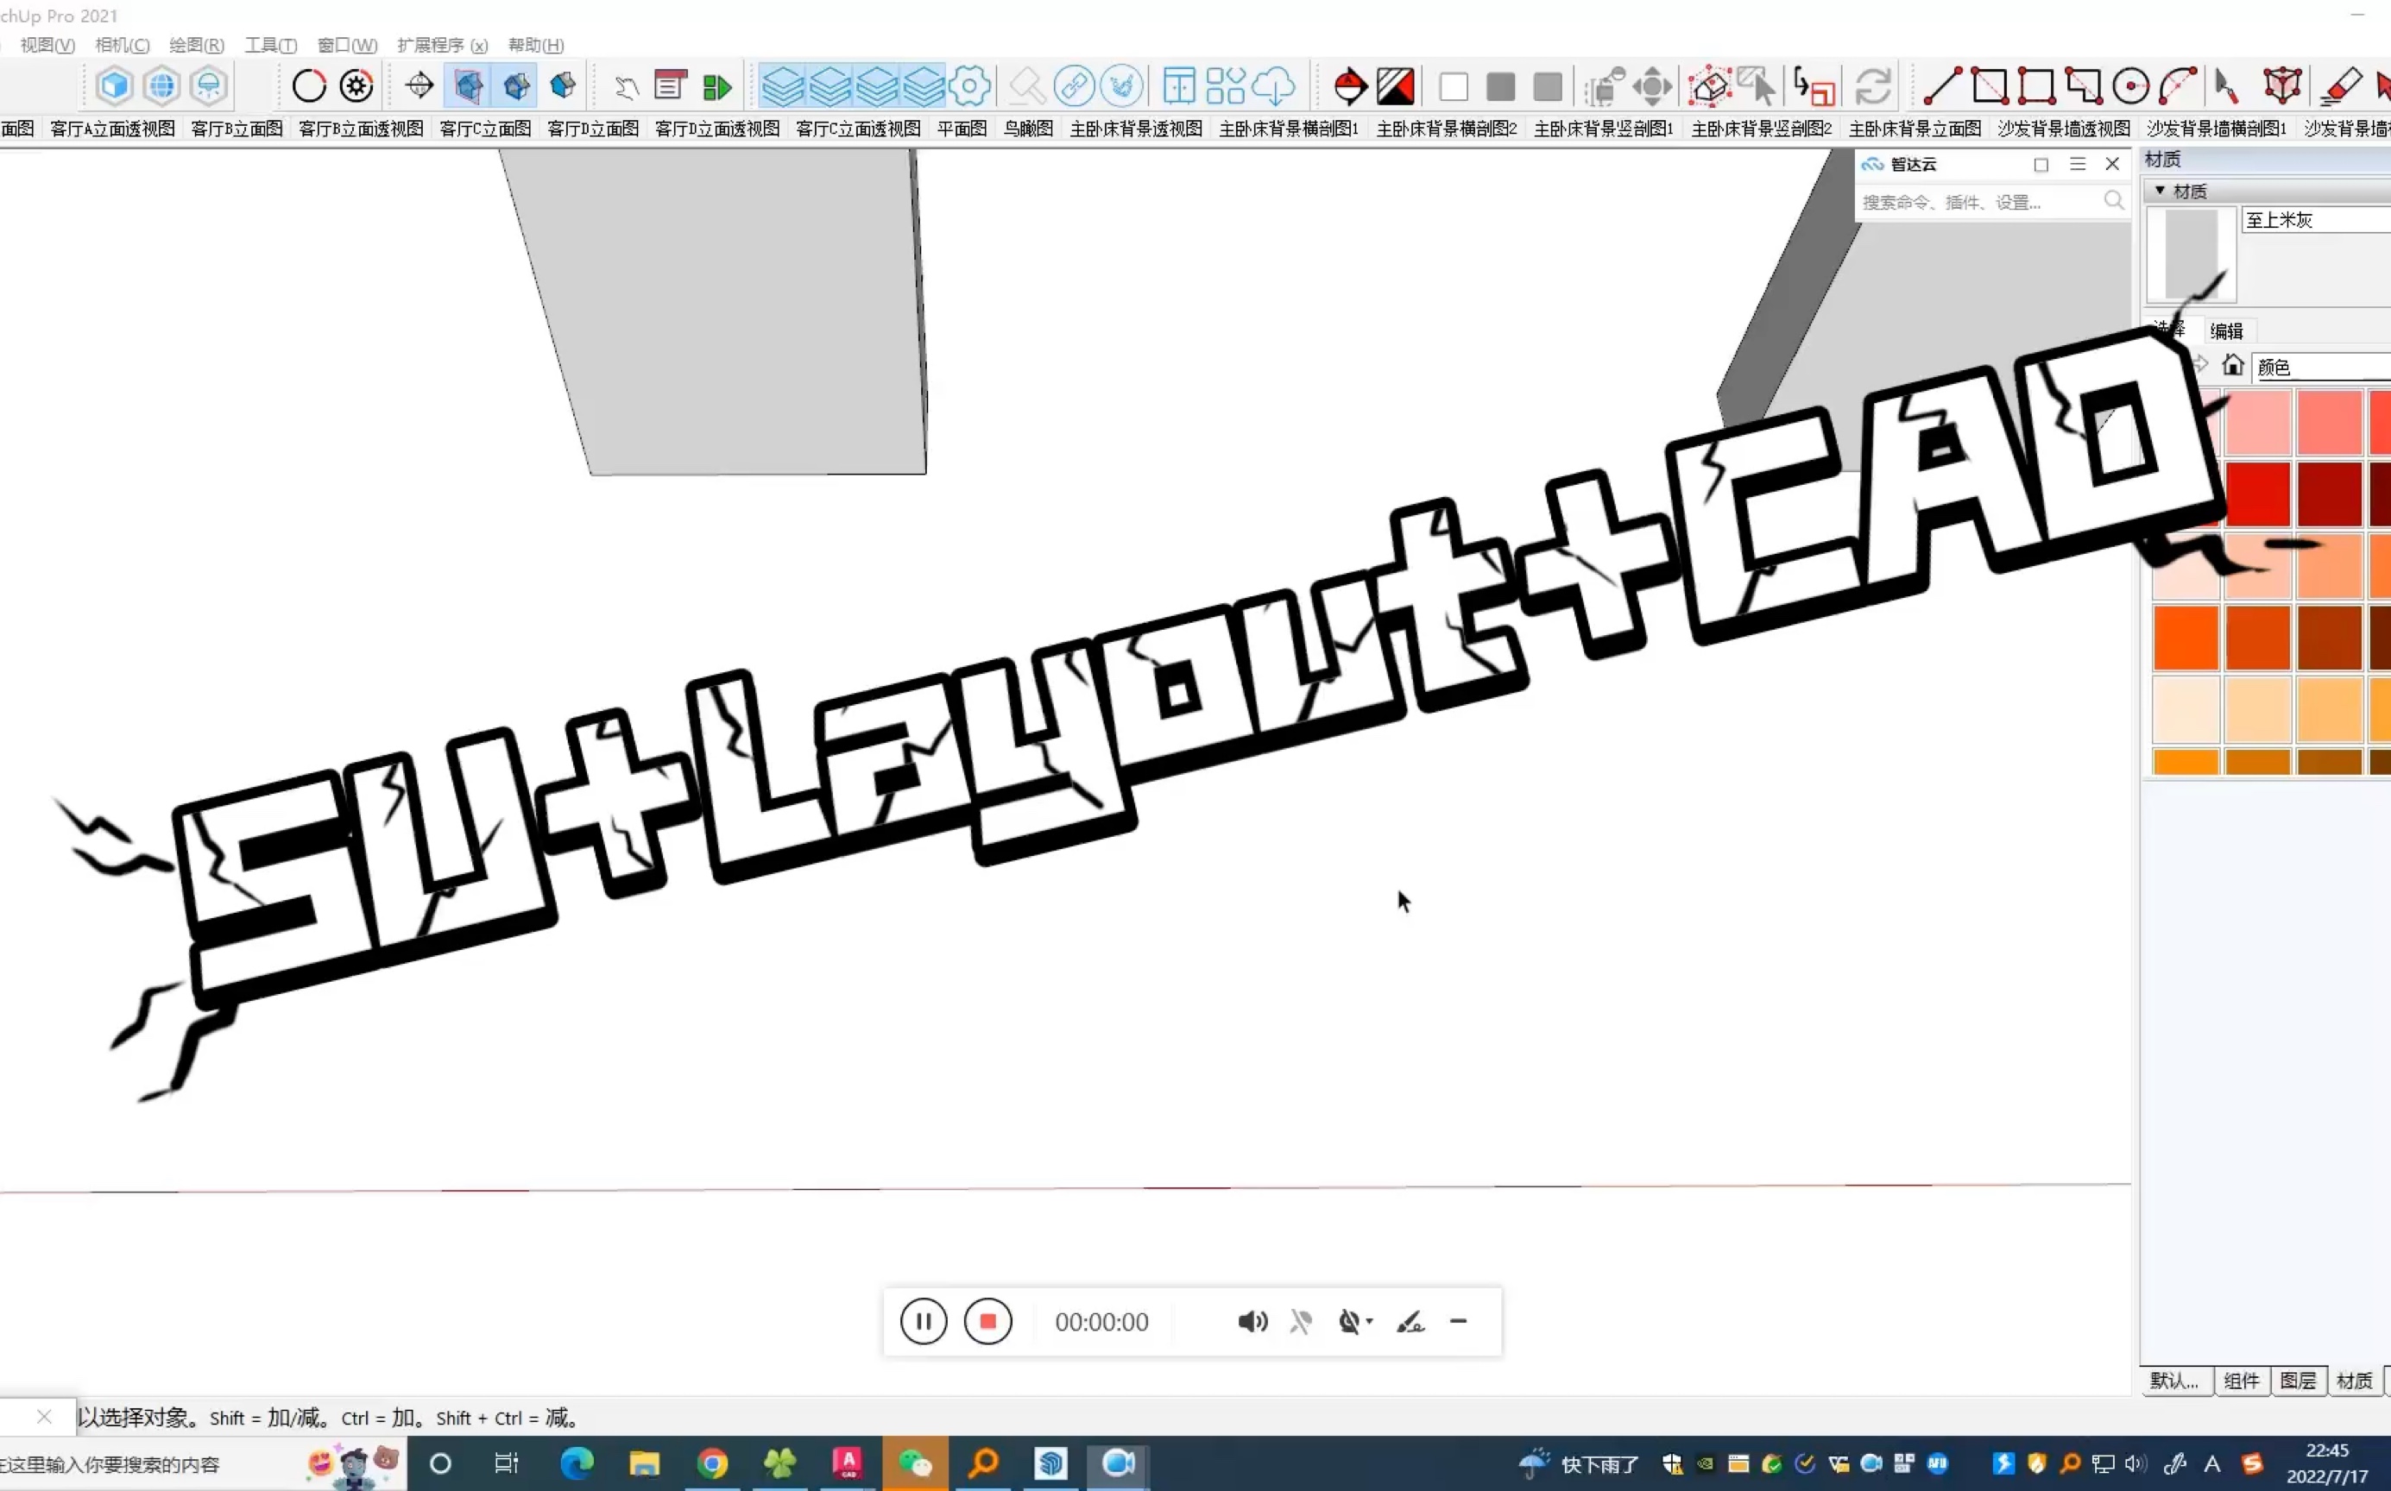Click the settings gear icon beside the layer icons

(x=969, y=87)
